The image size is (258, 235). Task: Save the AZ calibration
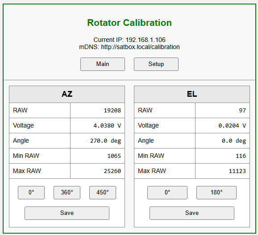point(67,213)
